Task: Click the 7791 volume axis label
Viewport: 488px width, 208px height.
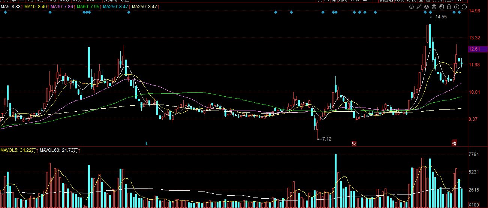Action: pyautogui.click(x=475, y=154)
